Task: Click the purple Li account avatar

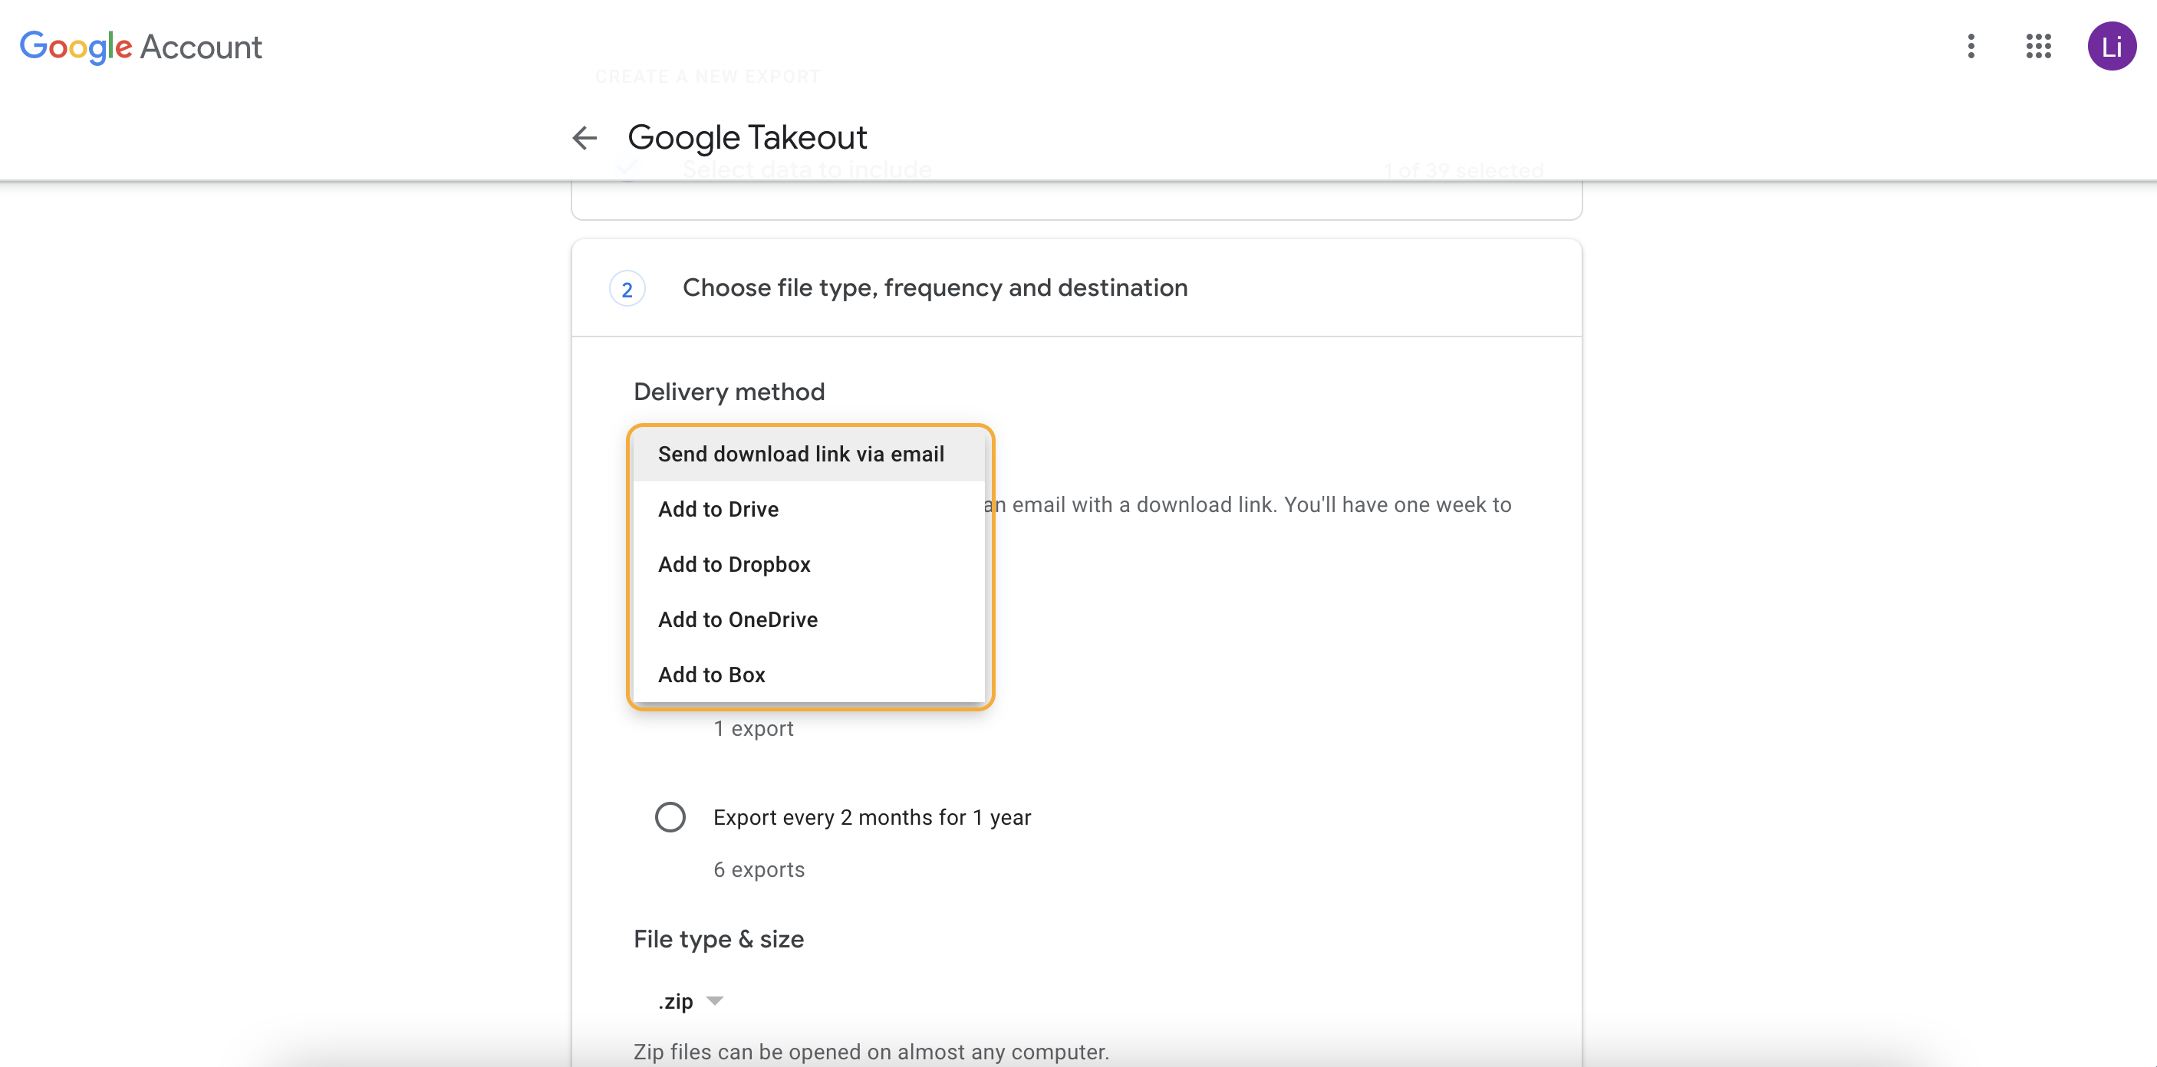Action: [x=2111, y=46]
